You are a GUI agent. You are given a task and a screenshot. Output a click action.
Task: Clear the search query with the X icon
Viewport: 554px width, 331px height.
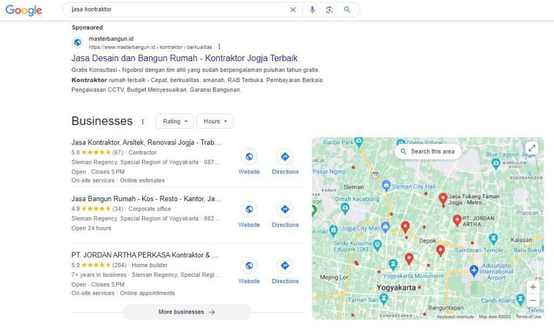(x=293, y=9)
